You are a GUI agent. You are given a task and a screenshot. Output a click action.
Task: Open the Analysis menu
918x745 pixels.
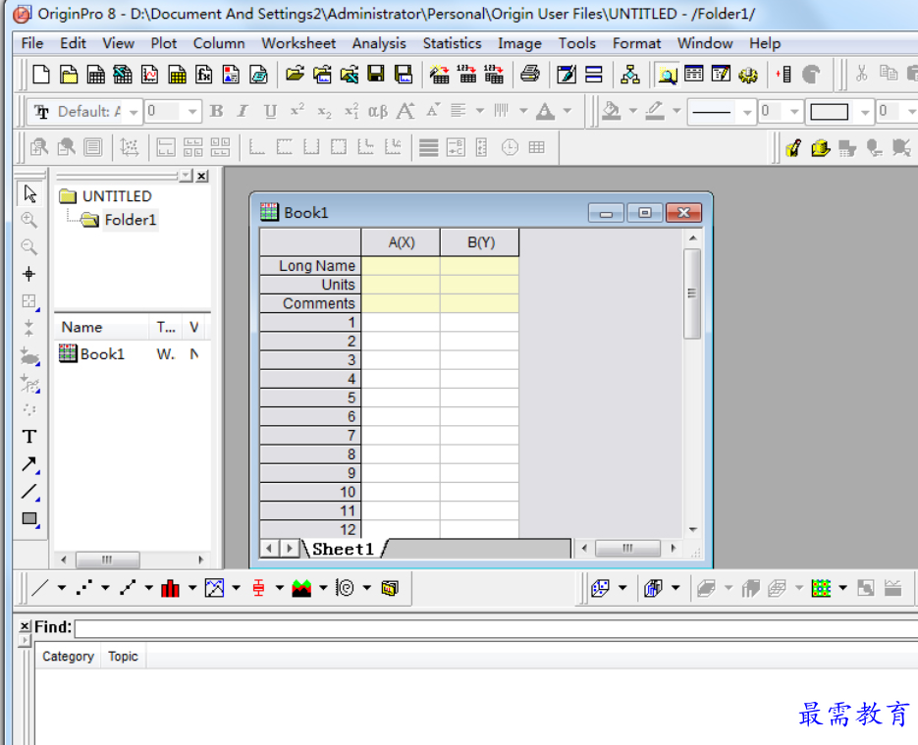pyautogui.click(x=379, y=43)
